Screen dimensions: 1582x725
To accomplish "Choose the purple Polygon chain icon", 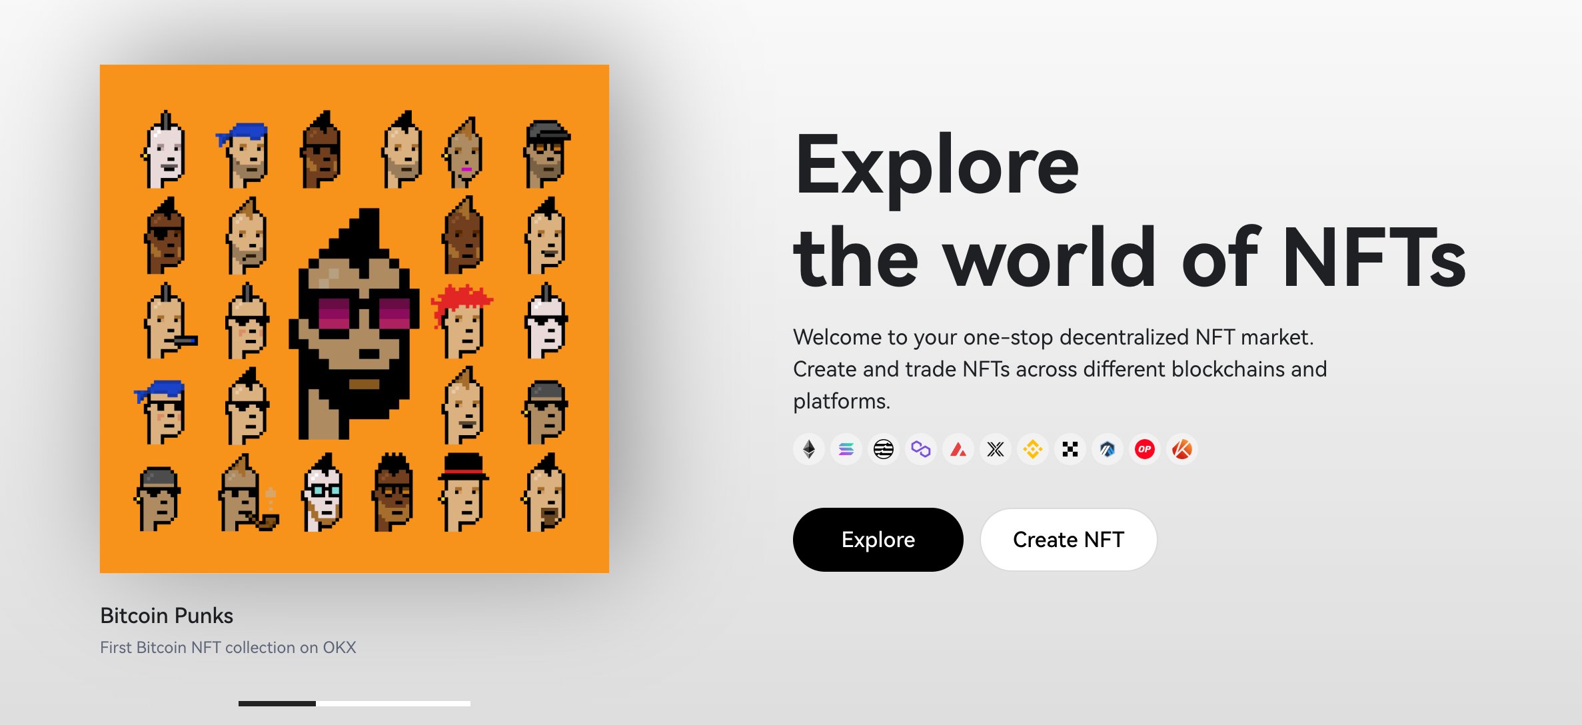I will pyautogui.click(x=921, y=450).
